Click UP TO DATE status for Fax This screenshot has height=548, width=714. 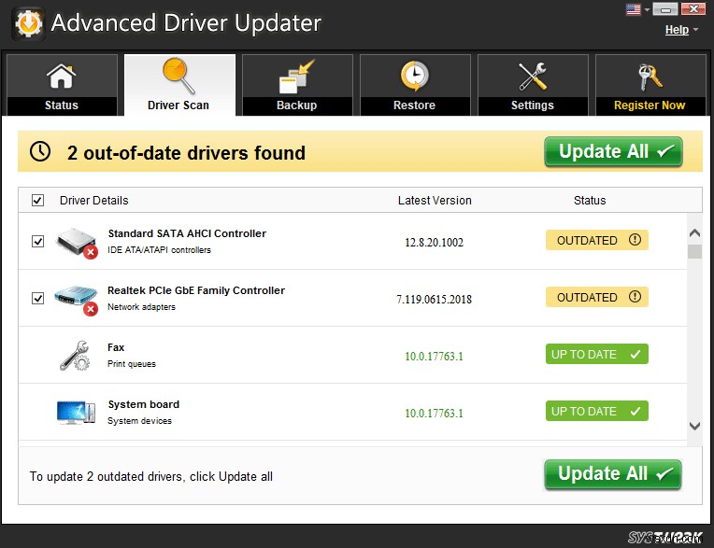coord(597,354)
